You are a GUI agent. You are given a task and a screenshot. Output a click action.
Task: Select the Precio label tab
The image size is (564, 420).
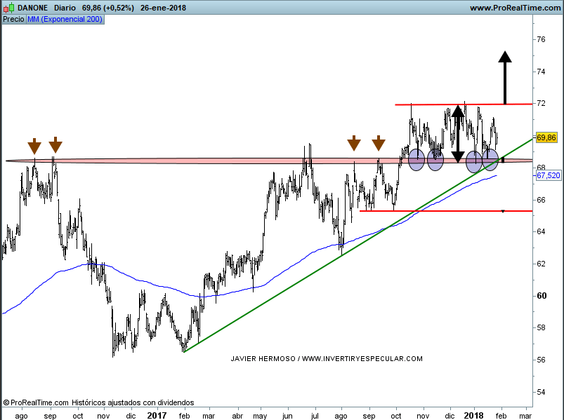pyautogui.click(x=13, y=19)
